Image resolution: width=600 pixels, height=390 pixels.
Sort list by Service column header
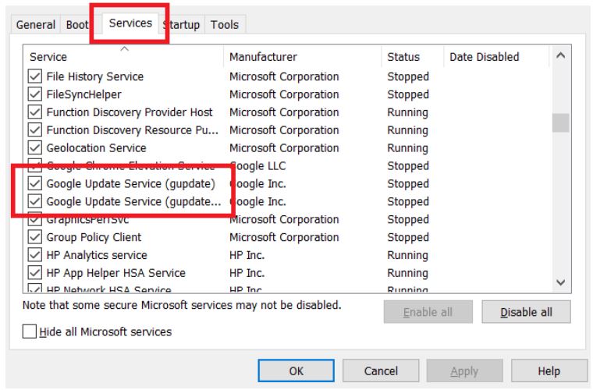(x=117, y=57)
